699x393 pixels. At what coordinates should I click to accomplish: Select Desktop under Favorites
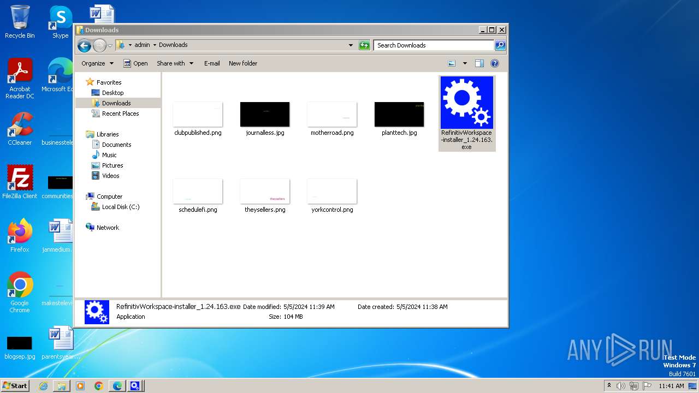(x=112, y=93)
